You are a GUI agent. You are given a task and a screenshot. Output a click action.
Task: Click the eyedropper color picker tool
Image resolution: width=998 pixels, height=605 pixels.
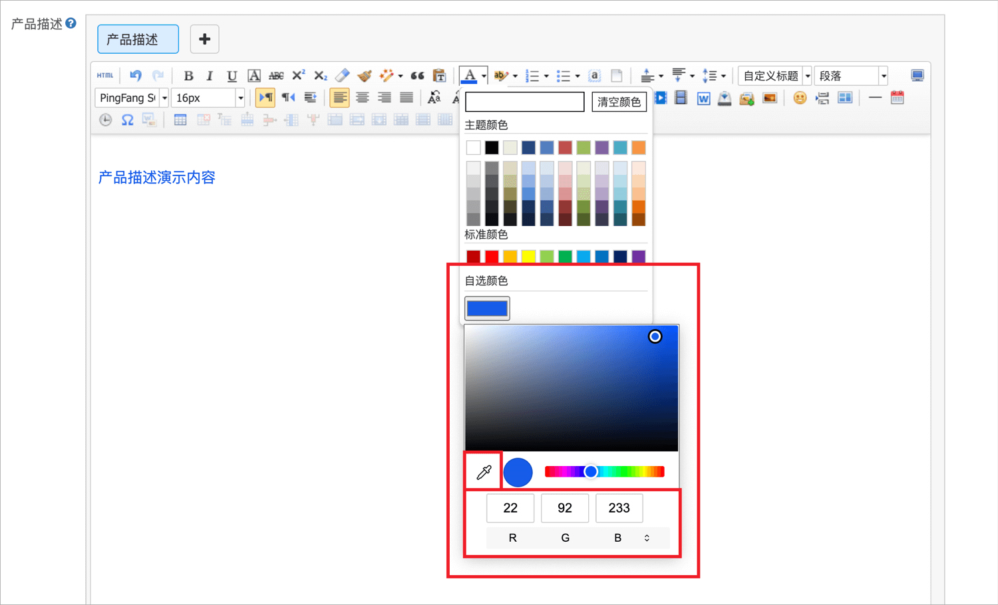[484, 472]
